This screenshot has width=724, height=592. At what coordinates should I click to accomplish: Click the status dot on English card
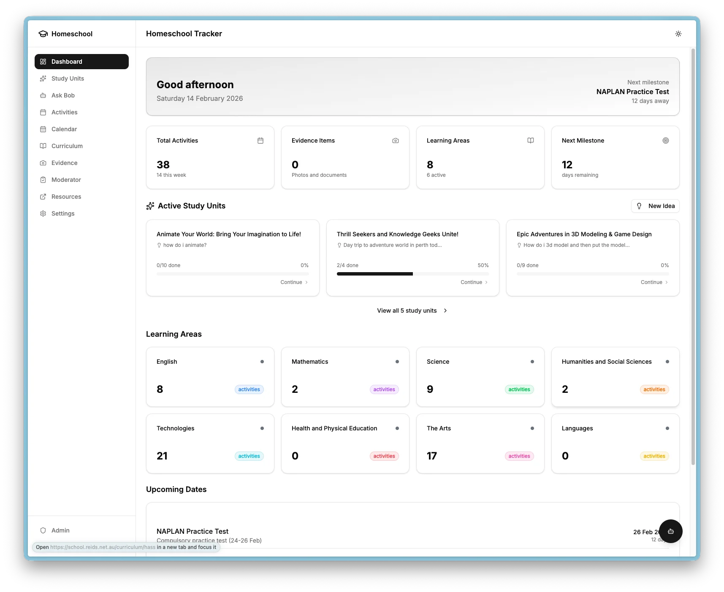[x=263, y=362]
